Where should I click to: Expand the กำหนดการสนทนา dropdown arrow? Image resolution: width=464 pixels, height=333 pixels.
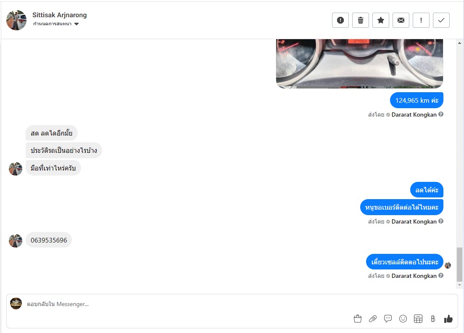tap(76, 24)
